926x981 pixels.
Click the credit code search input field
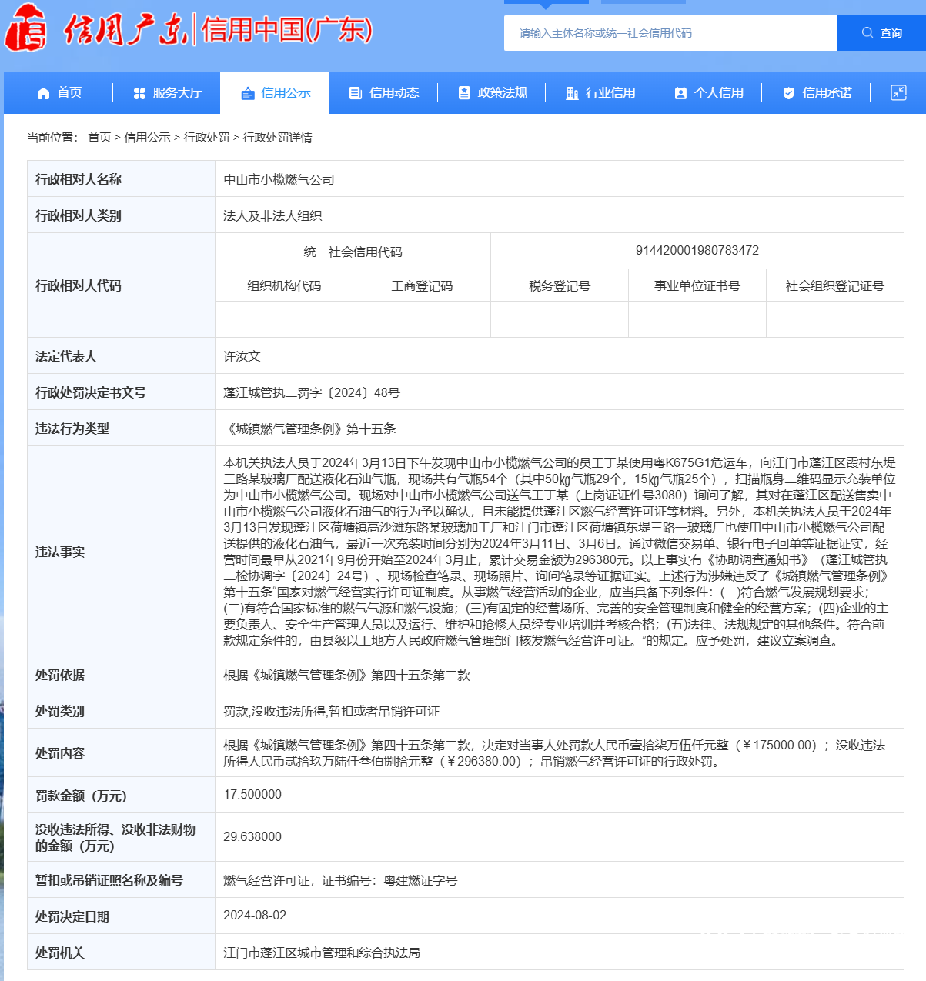point(670,33)
